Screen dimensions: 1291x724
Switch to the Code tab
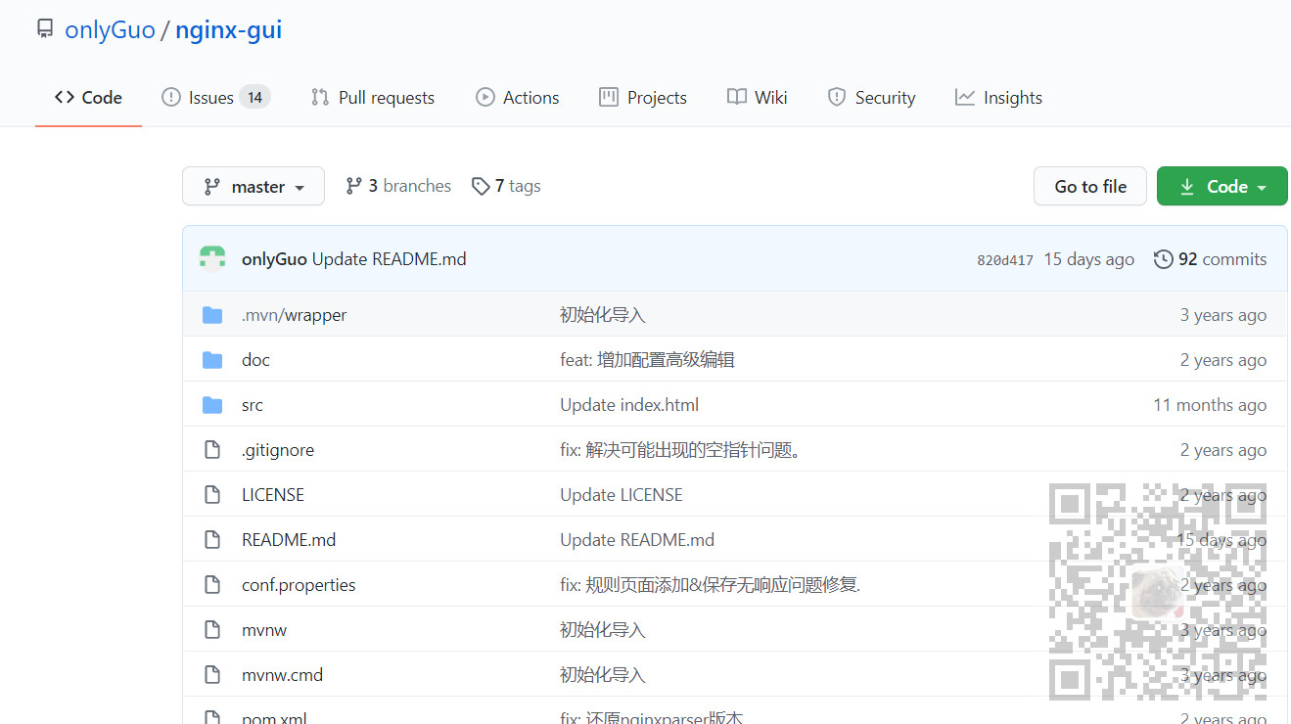click(88, 97)
